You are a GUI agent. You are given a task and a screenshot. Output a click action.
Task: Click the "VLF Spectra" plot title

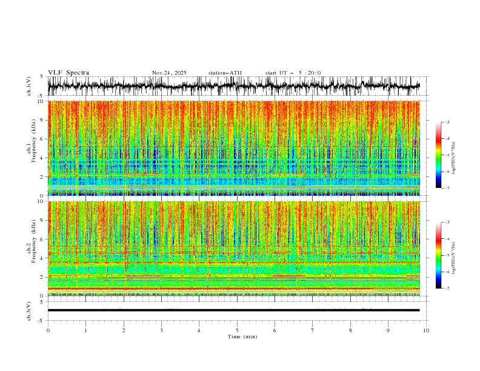click(x=68, y=73)
